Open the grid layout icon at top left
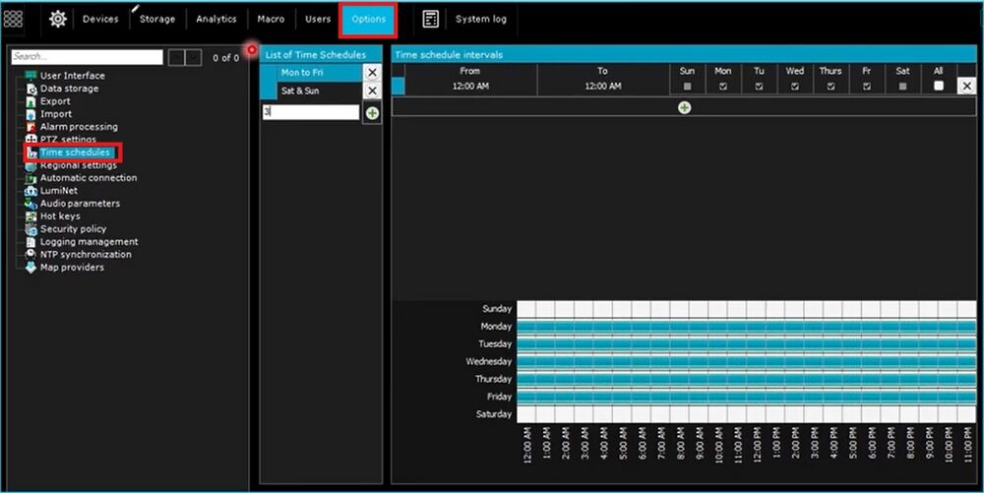 click(14, 19)
